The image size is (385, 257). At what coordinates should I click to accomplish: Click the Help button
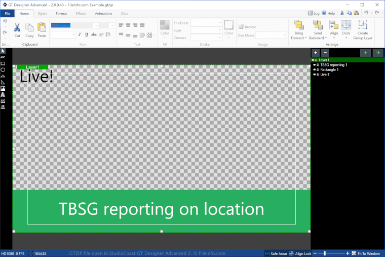328,13
